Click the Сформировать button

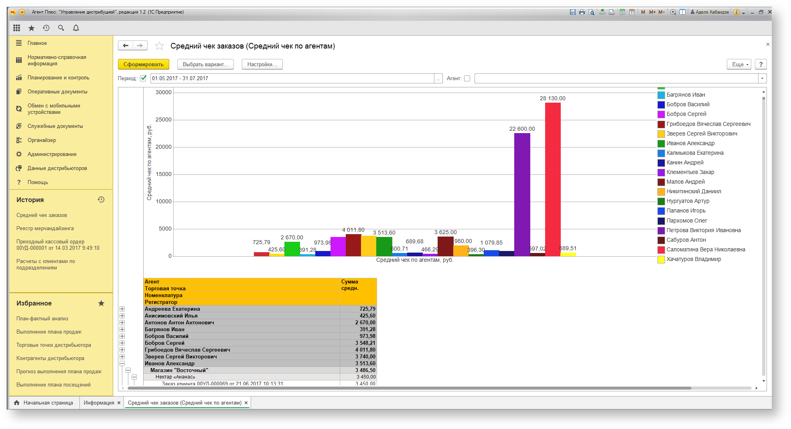(144, 64)
